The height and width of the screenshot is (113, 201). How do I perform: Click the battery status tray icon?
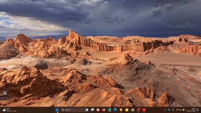(x=183, y=110)
